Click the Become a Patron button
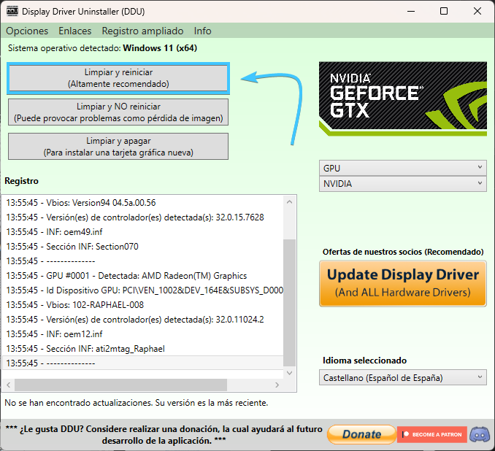The image size is (495, 451). (x=432, y=435)
